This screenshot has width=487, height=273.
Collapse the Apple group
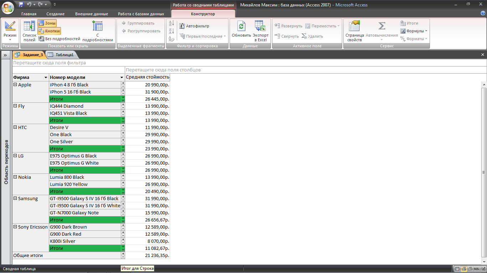[15, 85]
